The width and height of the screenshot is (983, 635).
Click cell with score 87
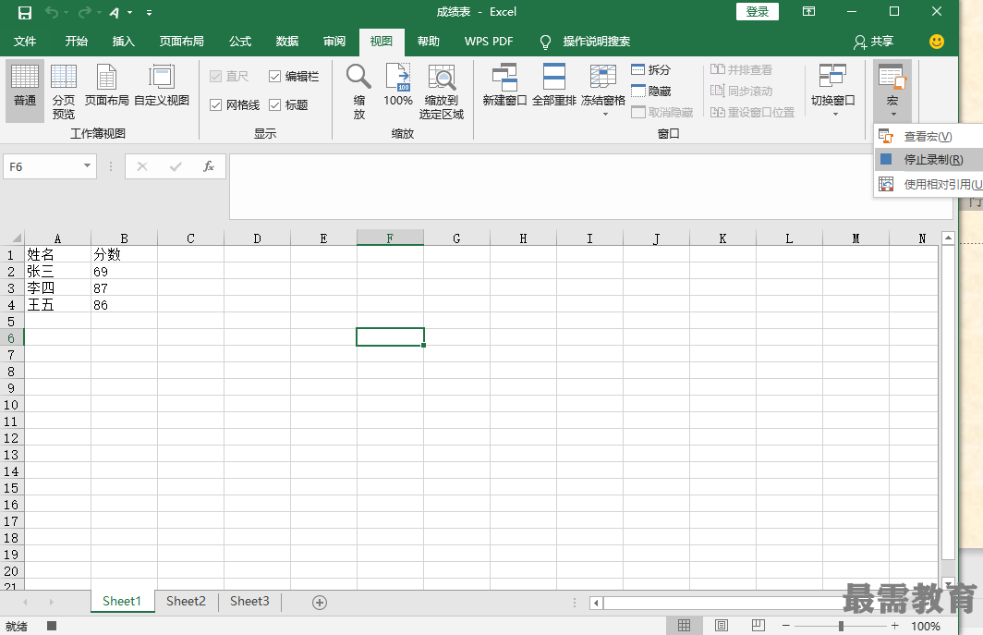coord(124,288)
